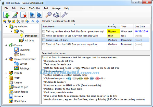Screen dimensions: 153x107
Task: Select the My websites globe folder icon
Action: [x=11, y=26]
